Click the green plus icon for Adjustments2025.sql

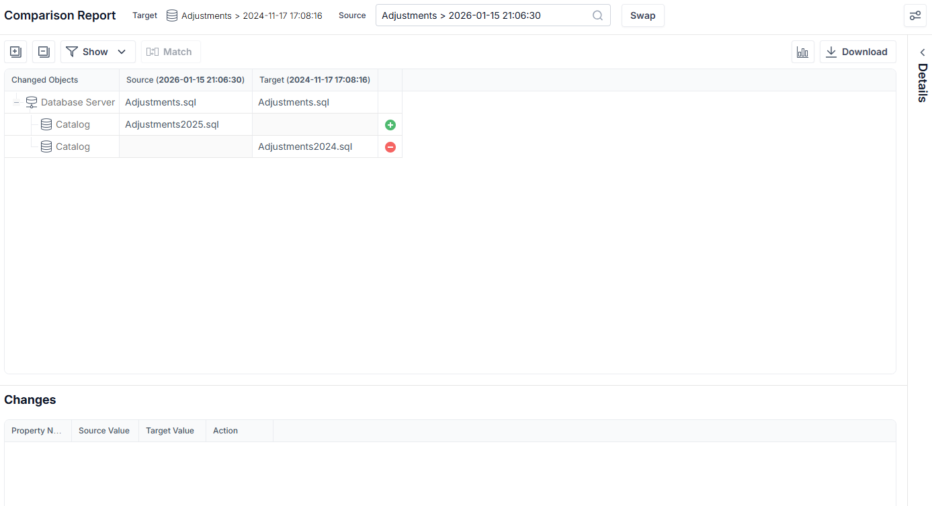coord(390,125)
